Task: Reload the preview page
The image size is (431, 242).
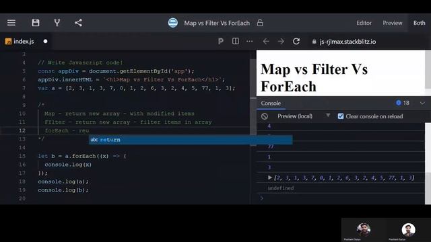Action: pos(296,42)
